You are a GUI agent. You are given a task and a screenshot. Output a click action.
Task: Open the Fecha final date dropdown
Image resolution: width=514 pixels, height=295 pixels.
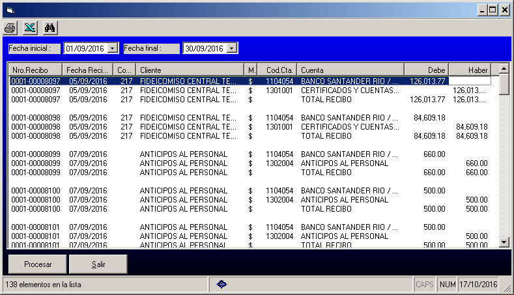232,48
